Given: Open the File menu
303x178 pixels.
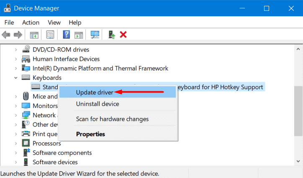Looking at the screenshot, I should [x=9, y=23].
